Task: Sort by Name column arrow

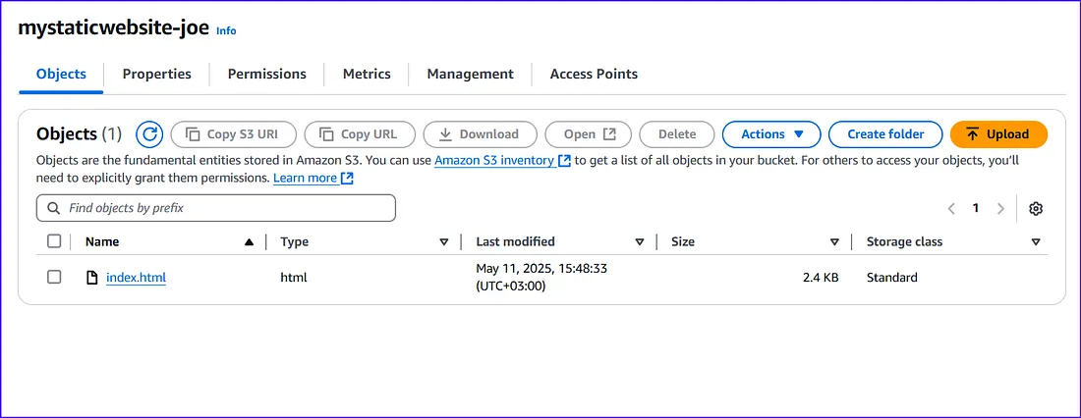Action: (x=249, y=241)
